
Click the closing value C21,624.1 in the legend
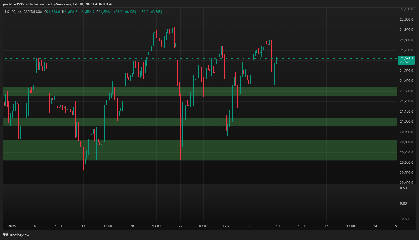pyautogui.click(x=104, y=12)
